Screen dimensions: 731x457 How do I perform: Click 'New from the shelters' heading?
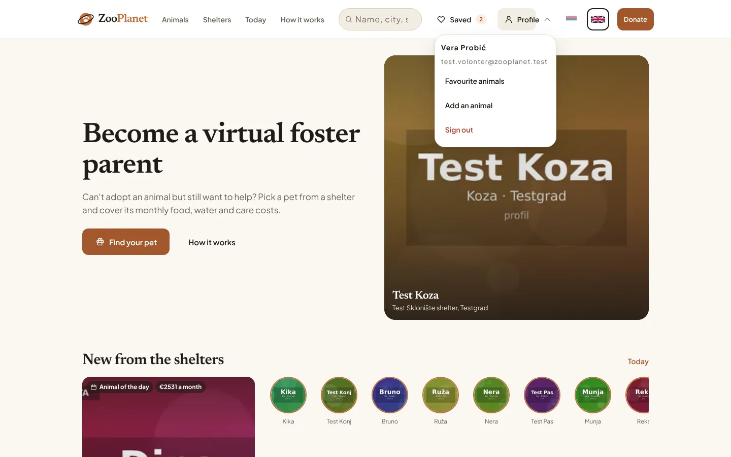(x=153, y=359)
